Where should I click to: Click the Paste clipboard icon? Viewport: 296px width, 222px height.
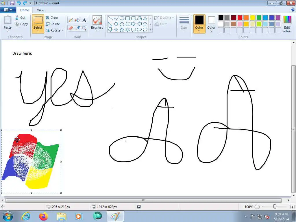pyautogui.click(x=8, y=20)
